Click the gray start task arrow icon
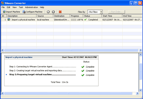 (53, 12)
